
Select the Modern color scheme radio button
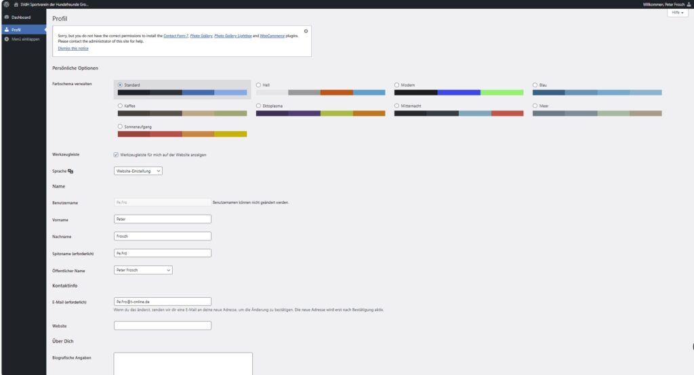click(x=396, y=85)
